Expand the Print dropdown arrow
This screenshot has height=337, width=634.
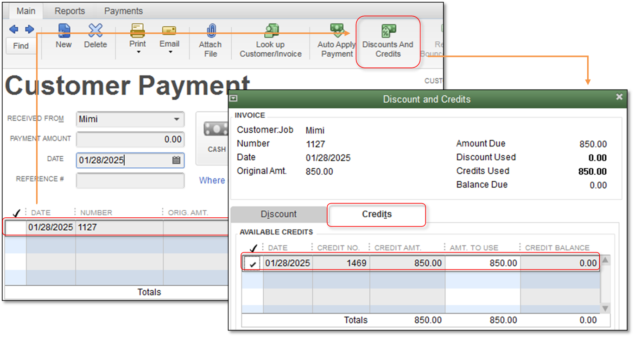click(x=138, y=52)
